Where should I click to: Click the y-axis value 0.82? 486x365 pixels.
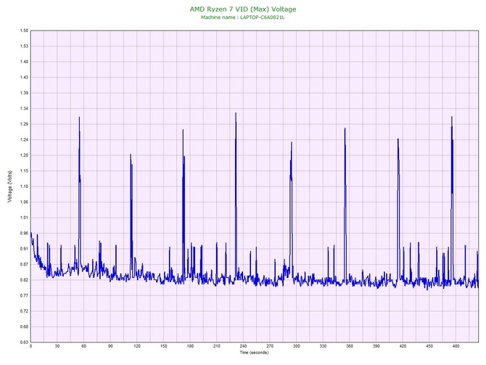click(24, 280)
